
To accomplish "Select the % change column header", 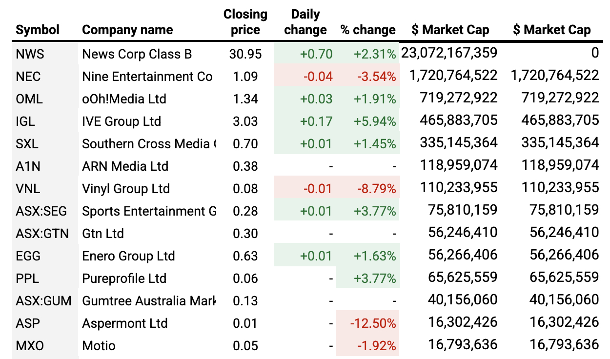I will pos(368,30).
